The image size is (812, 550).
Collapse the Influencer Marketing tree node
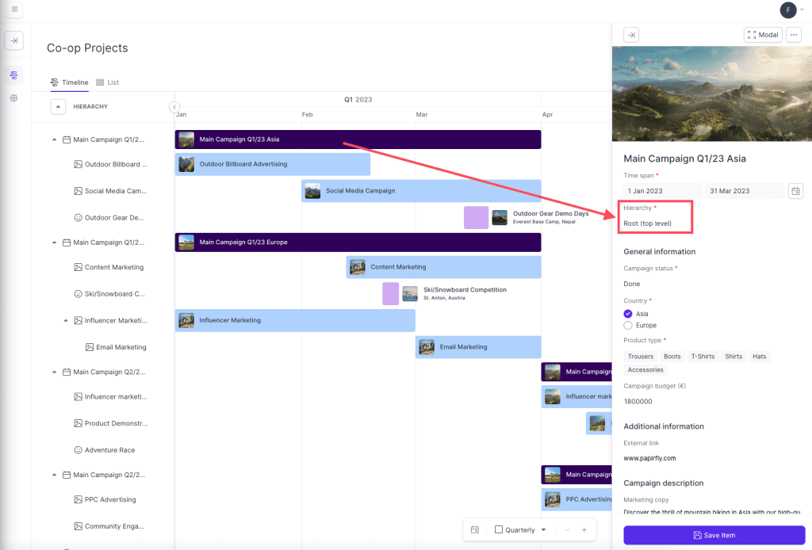point(66,320)
